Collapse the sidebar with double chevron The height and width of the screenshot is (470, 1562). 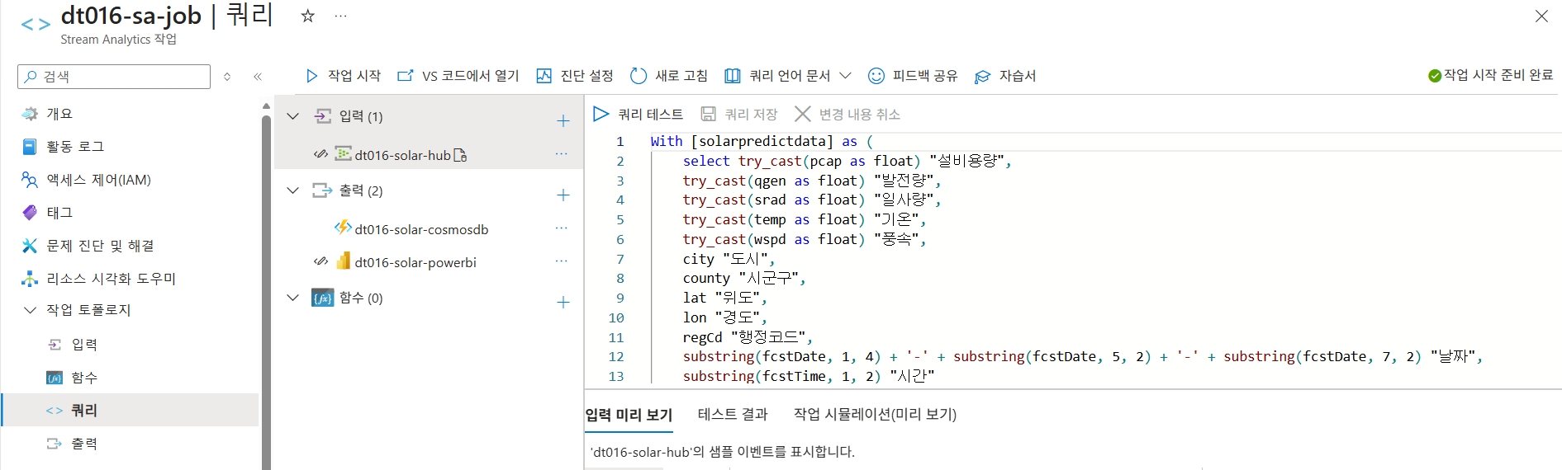coord(258,76)
